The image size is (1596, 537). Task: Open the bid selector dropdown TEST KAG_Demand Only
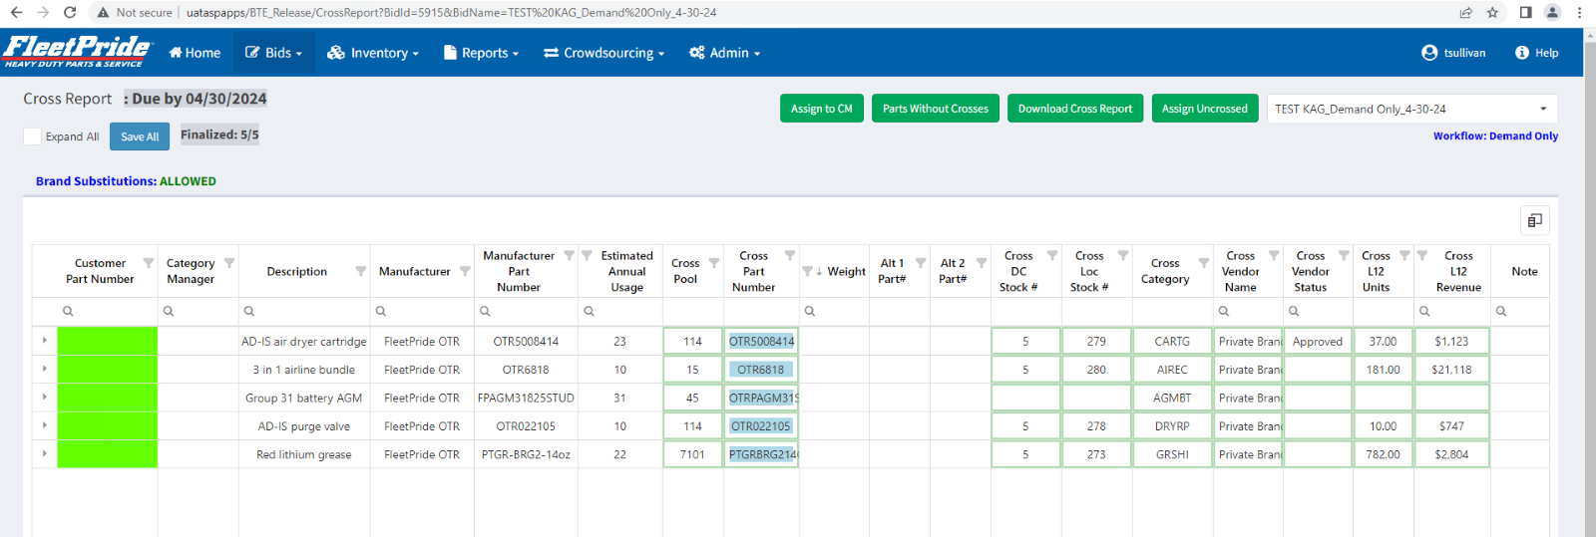(x=1411, y=109)
